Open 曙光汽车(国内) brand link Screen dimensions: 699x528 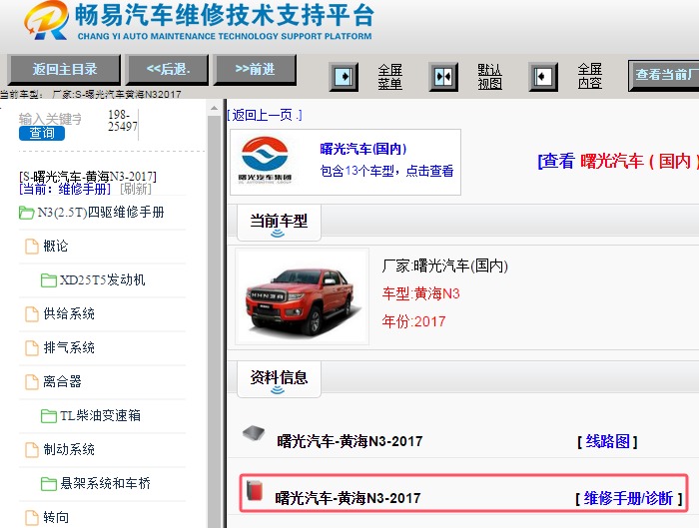pyautogui.click(x=362, y=149)
